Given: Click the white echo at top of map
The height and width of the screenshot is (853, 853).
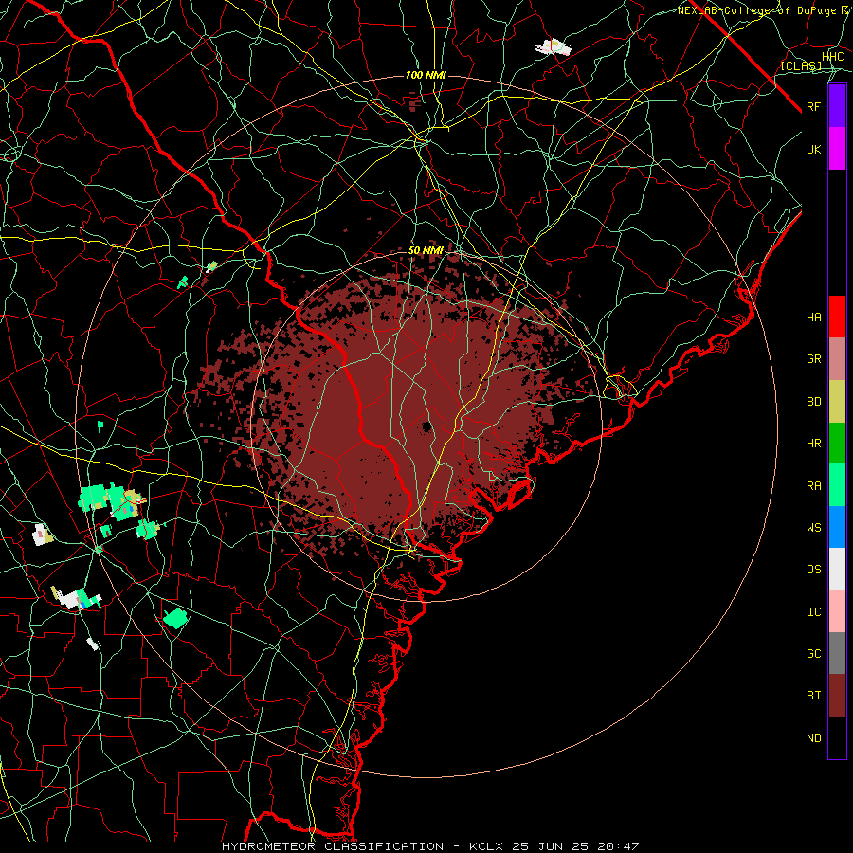Looking at the screenshot, I should point(554,47).
